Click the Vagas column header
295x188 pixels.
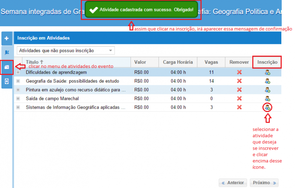211,62
